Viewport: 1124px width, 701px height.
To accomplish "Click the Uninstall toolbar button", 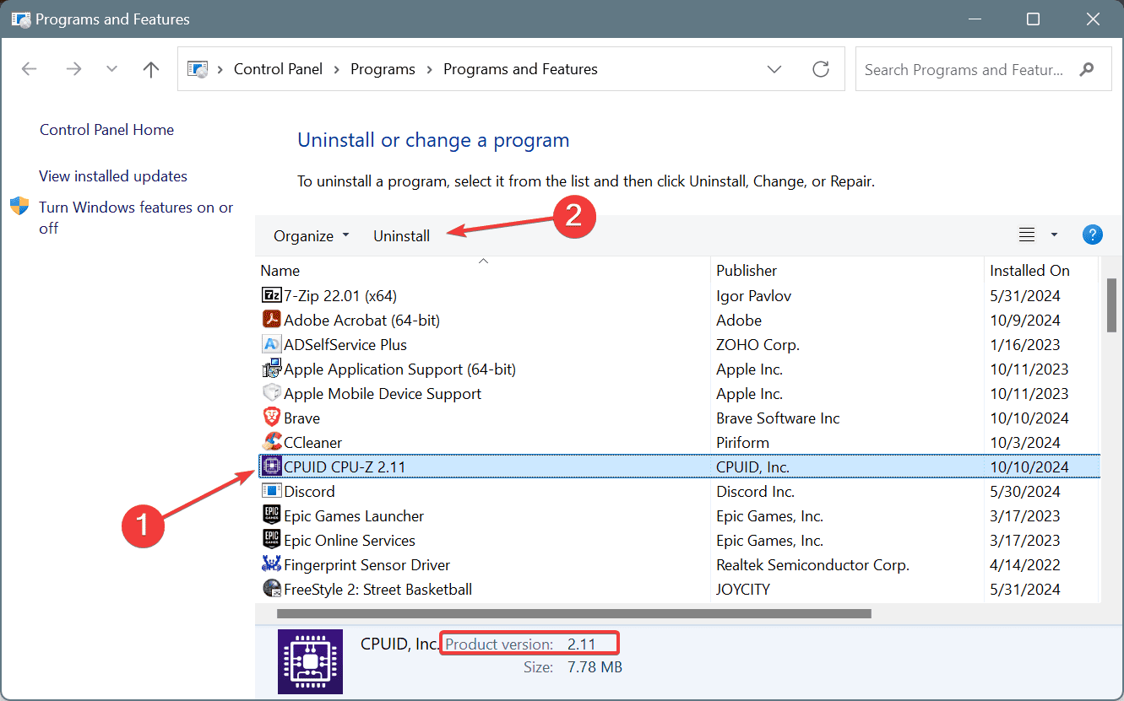I will tap(401, 236).
